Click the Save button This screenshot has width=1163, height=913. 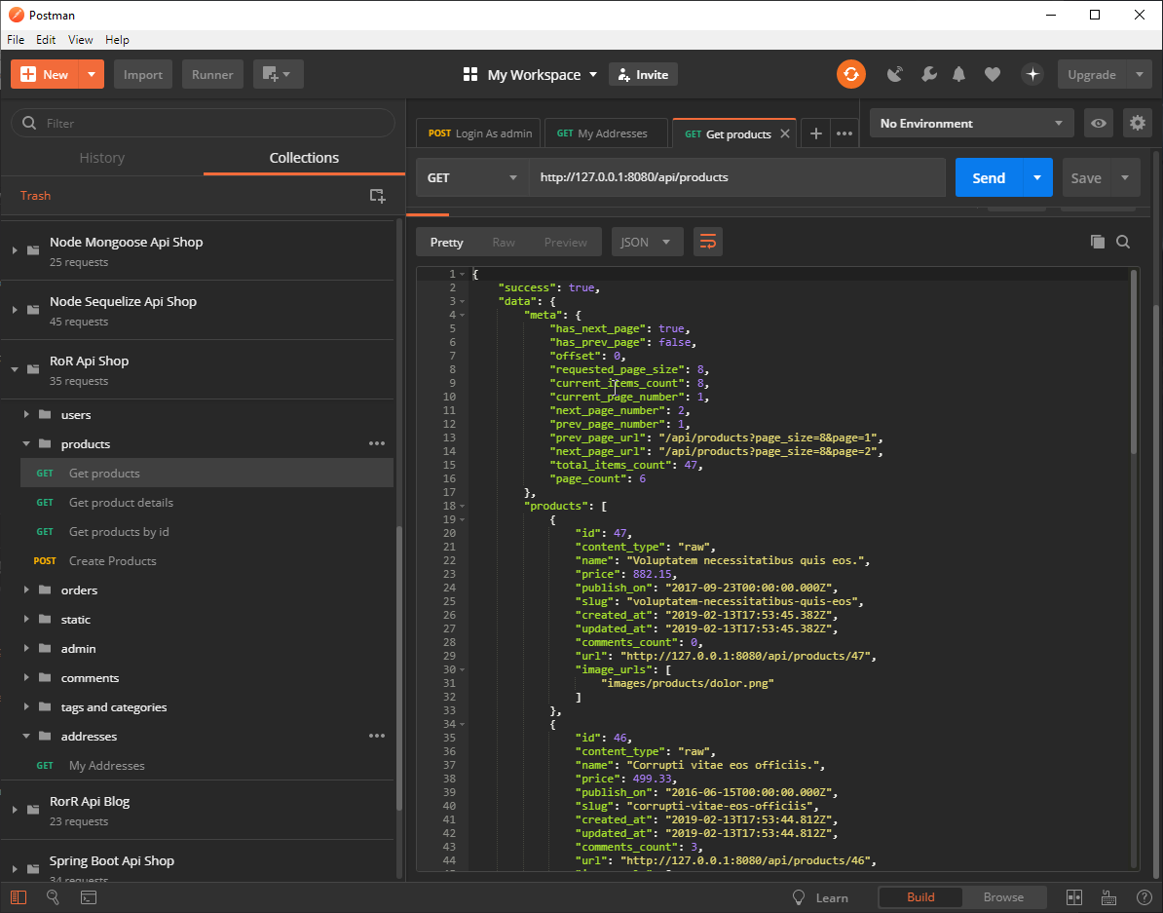point(1086,177)
